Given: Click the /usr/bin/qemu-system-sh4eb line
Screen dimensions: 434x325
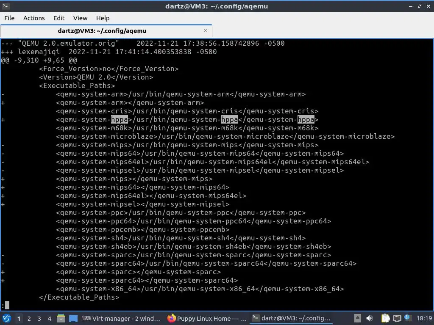Looking at the screenshot, I should point(193,247).
